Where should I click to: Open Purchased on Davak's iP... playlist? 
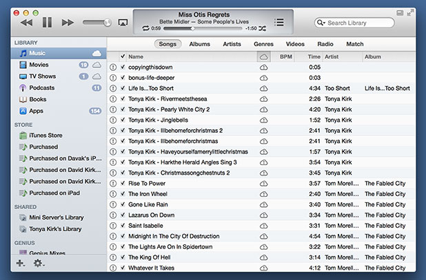[59, 158]
